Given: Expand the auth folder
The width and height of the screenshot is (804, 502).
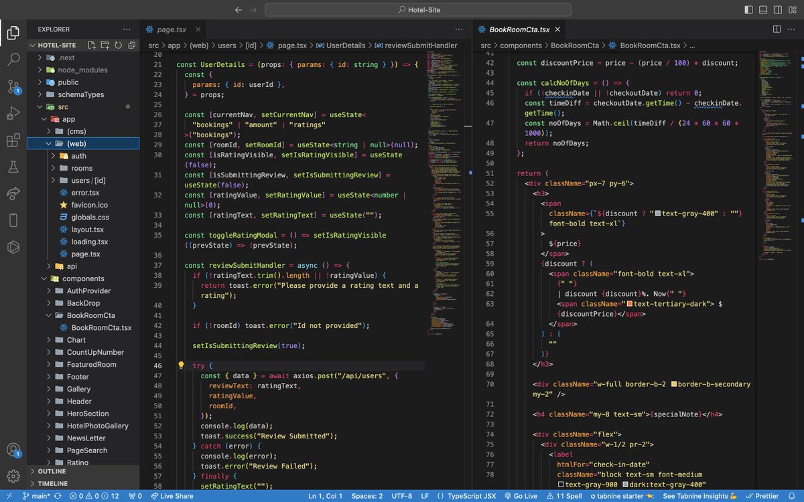Looking at the screenshot, I should (x=84, y=156).
